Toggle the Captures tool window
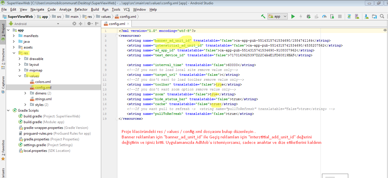 coord(3,85)
